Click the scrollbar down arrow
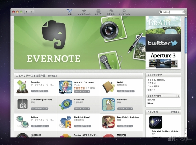Viewport: 196px width, 145px height. [186, 134]
